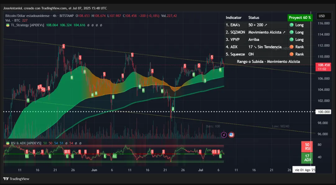Screen dimensions: 336x185
Task: Click the 110.000 price axis label
Action: click(324, 56)
